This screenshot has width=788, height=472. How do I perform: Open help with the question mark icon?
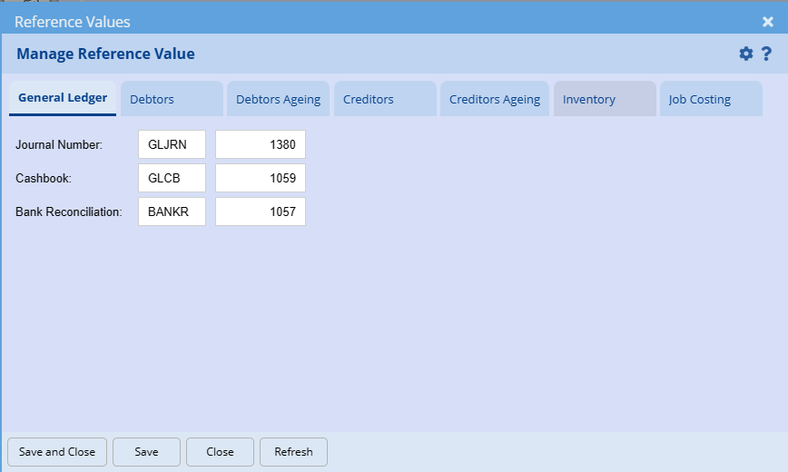pyautogui.click(x=766, y=54)
